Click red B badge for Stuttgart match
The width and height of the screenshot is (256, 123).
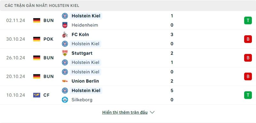[x=248, y=58]
